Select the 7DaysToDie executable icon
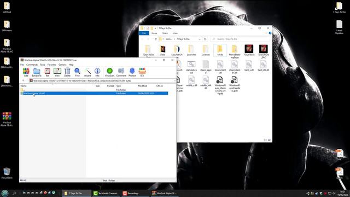The height and width of the screenshot is (197, 350). coord(249,50)
